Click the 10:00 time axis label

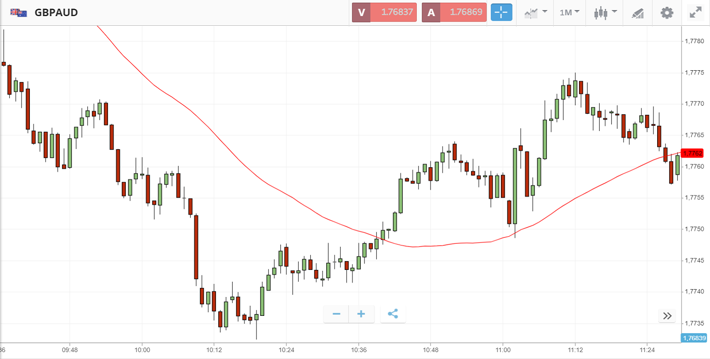(x=142, y=349)
